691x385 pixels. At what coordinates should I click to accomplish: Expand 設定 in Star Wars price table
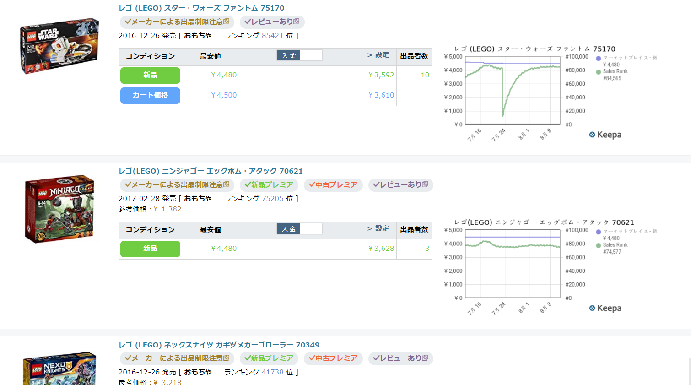click(x=378, y=55)
